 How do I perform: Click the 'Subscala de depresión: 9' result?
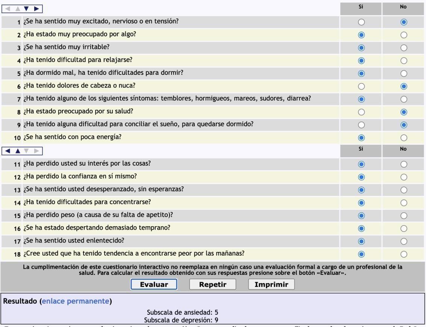181,320
